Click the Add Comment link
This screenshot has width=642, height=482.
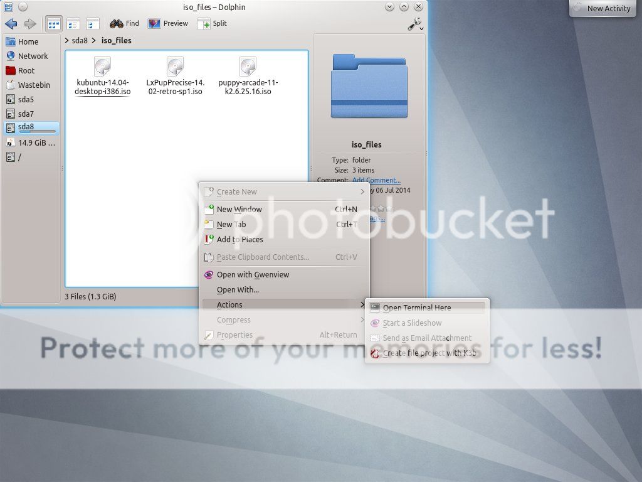click(376, 180)
